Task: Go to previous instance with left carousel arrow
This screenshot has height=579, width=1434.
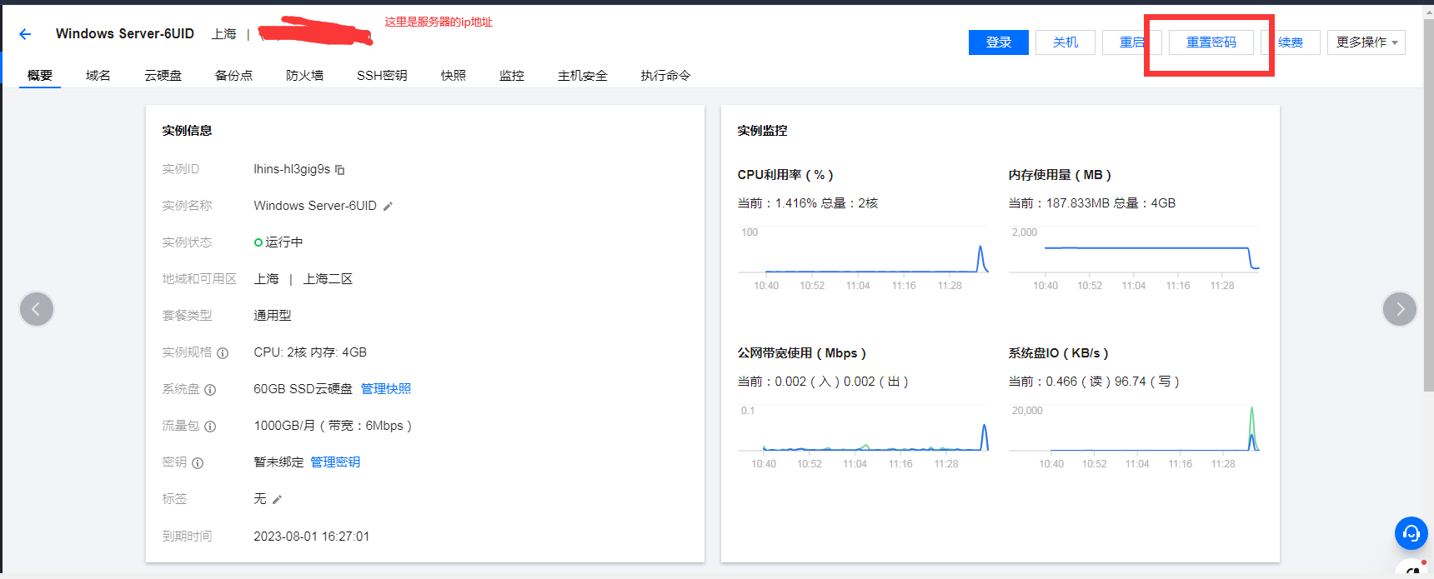Action: pos(37,309)
